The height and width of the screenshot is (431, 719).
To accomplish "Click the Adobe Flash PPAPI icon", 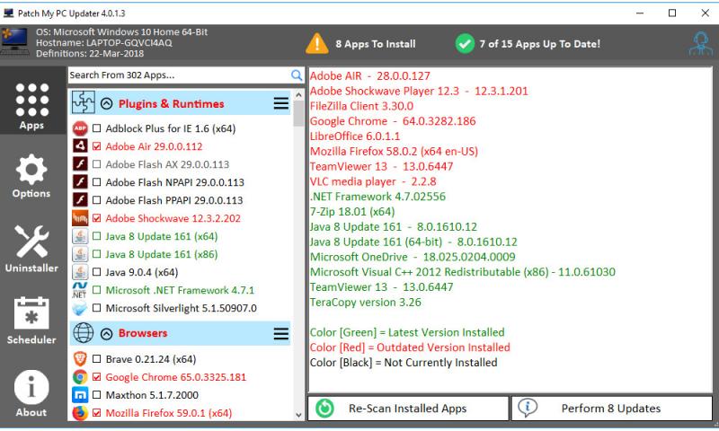I will tap(80, 200).
